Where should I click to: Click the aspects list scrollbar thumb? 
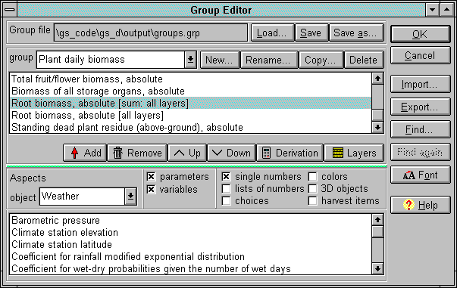click(x=377, y=231)
